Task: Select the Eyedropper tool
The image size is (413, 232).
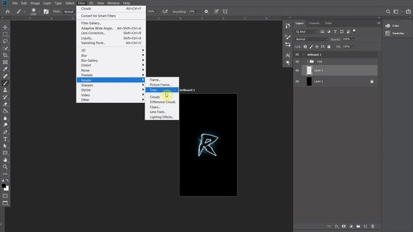Action: coord(5,69)
